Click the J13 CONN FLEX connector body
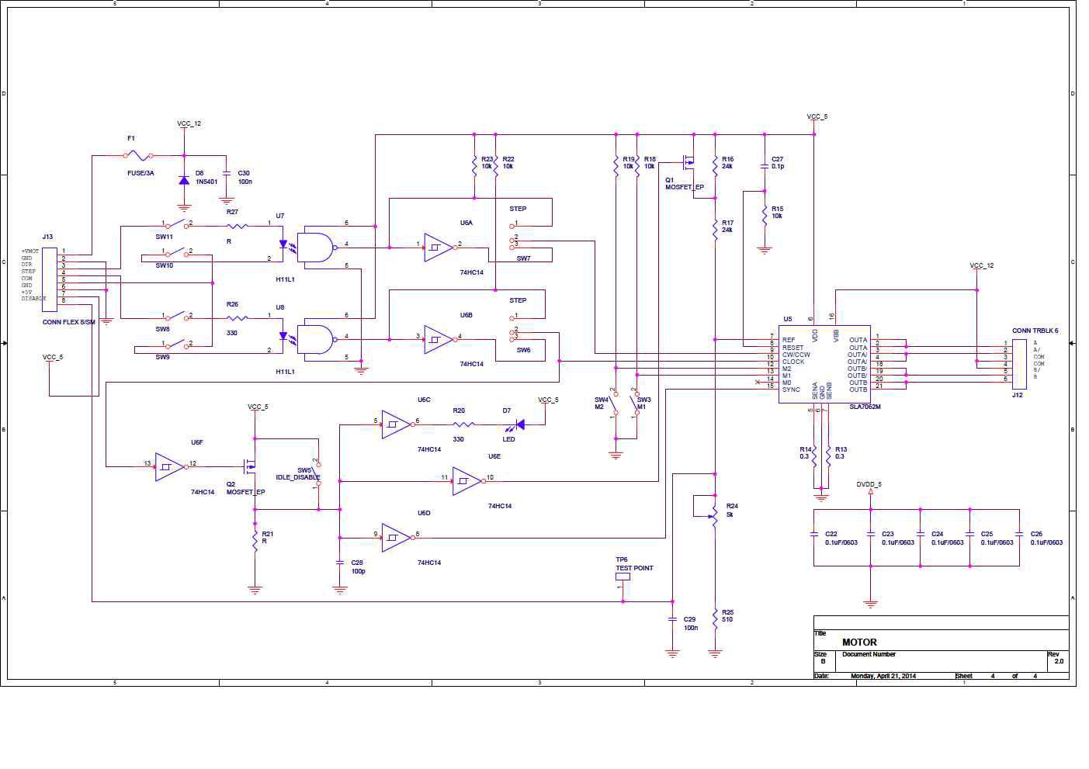This screenshot has width=1089, height=769. click(50, 280)
